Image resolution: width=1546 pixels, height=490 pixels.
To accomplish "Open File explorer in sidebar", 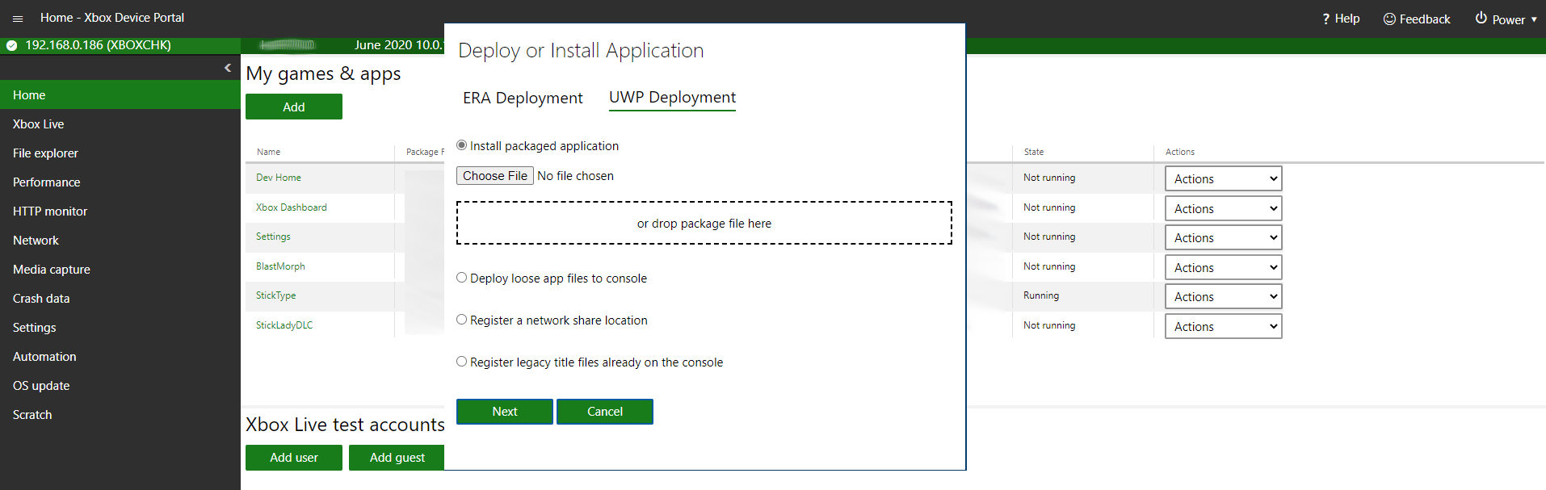I will (x=120, y=153).
